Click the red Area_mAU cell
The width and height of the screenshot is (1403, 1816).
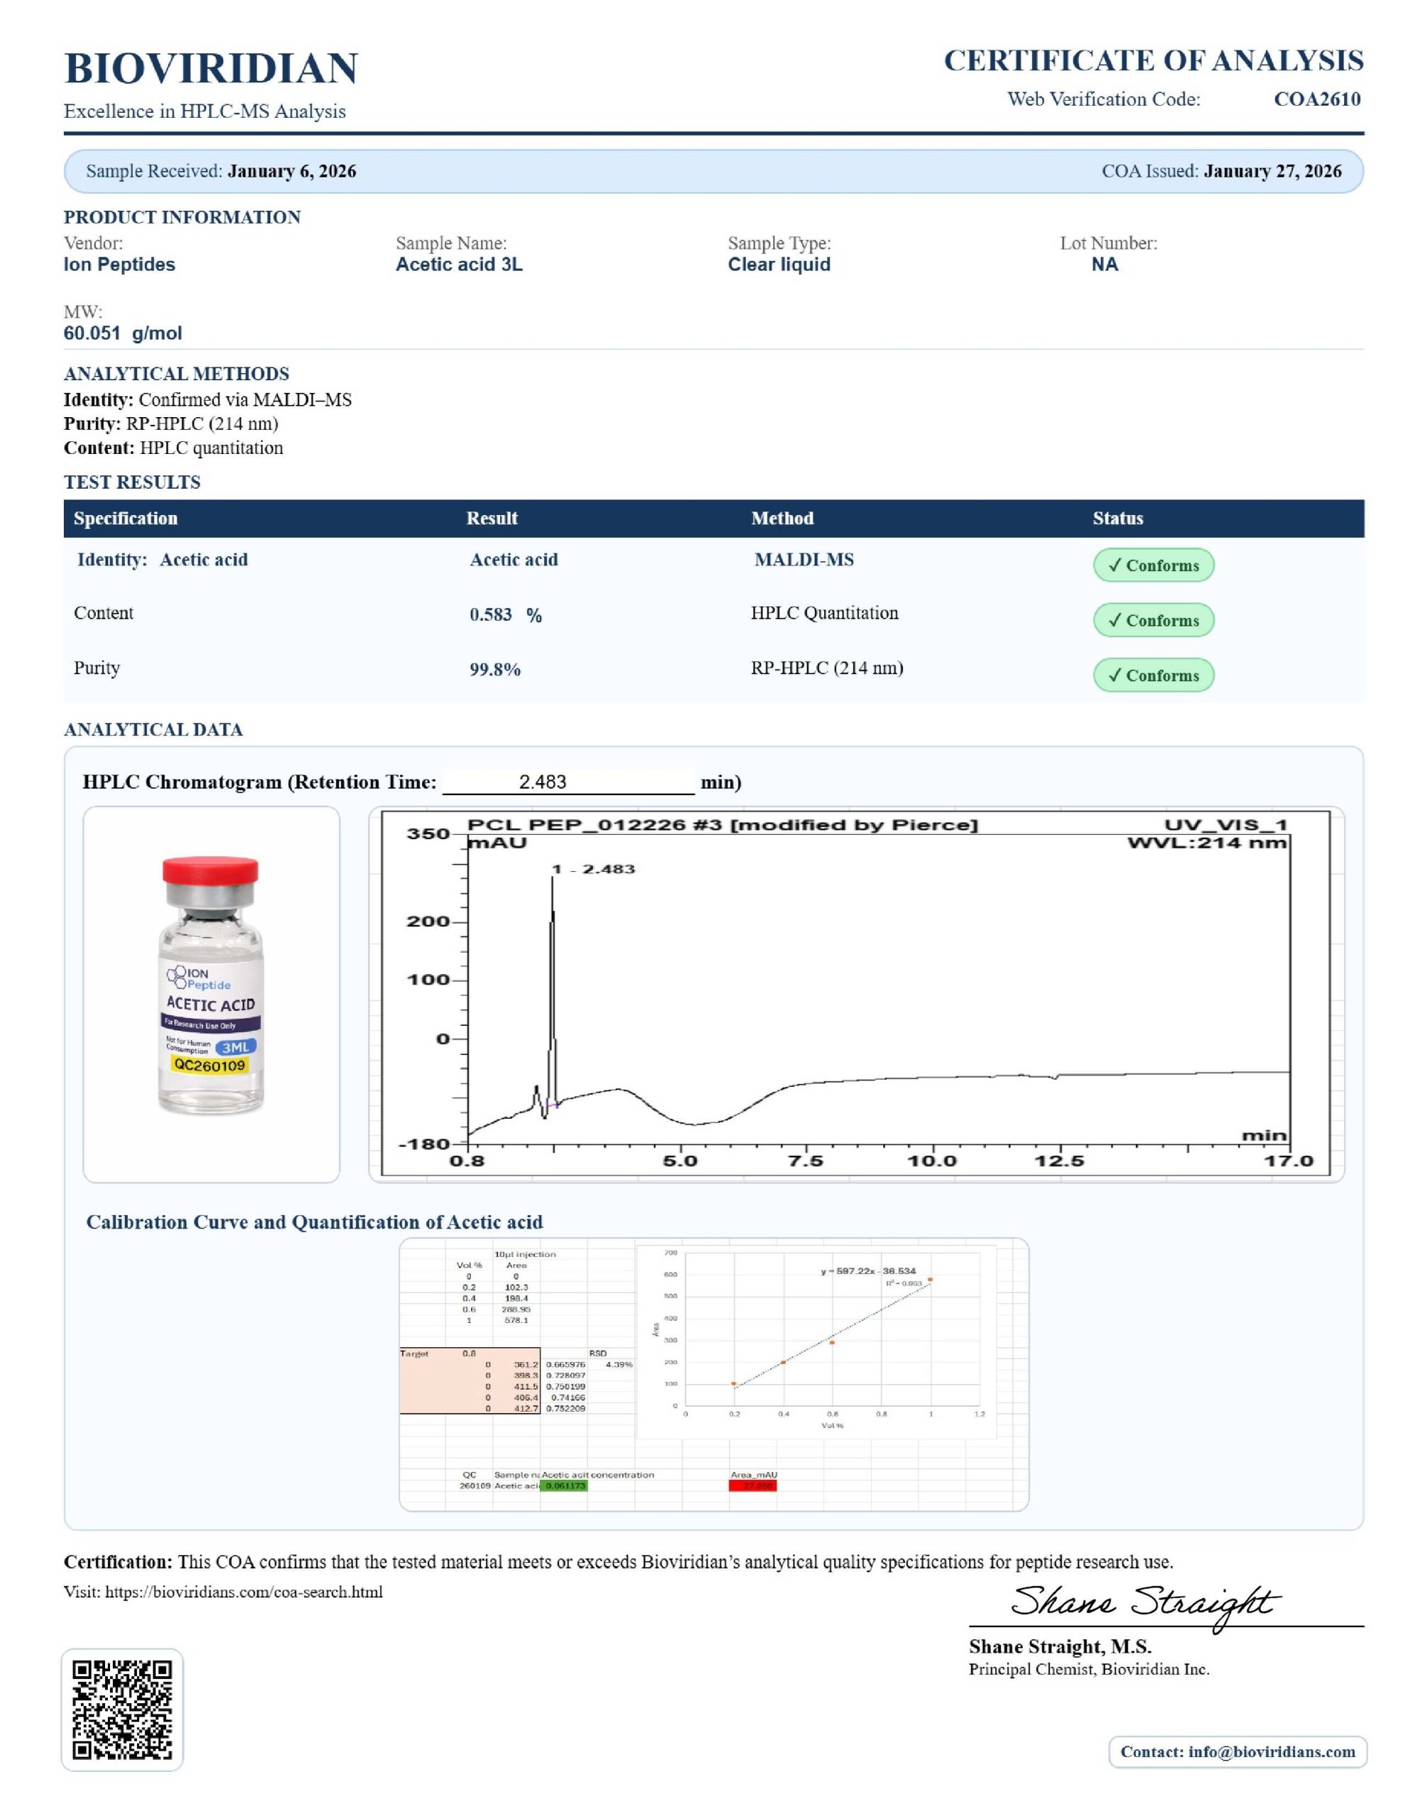[752, 1486]
